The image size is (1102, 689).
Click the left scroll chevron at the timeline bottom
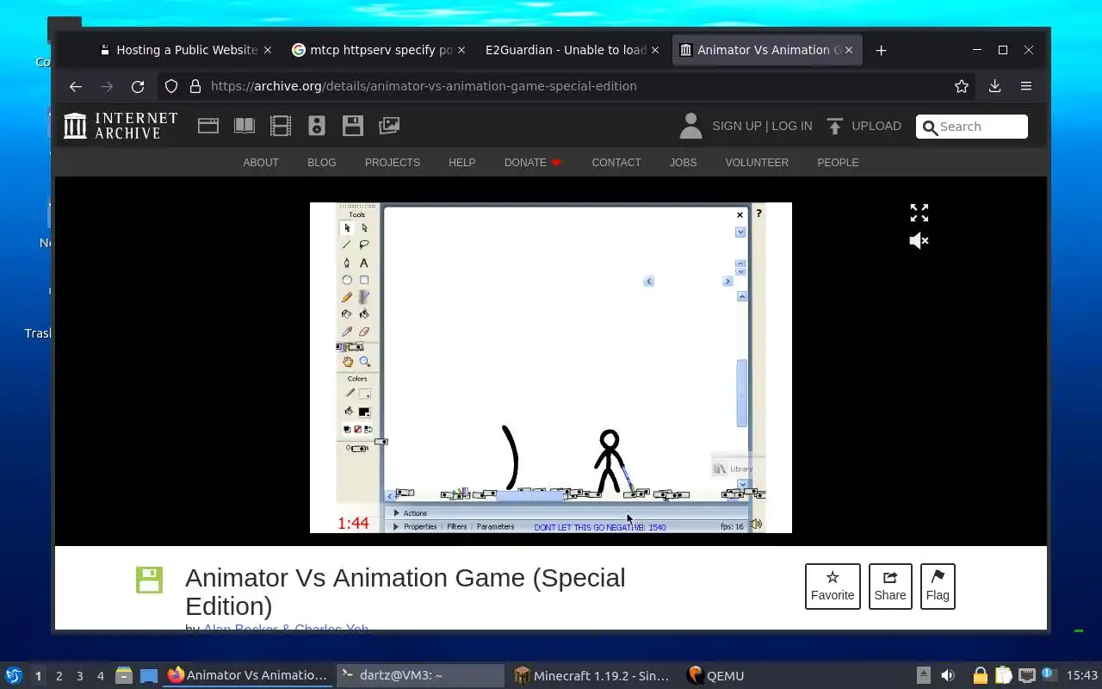(x=390, y=495)
